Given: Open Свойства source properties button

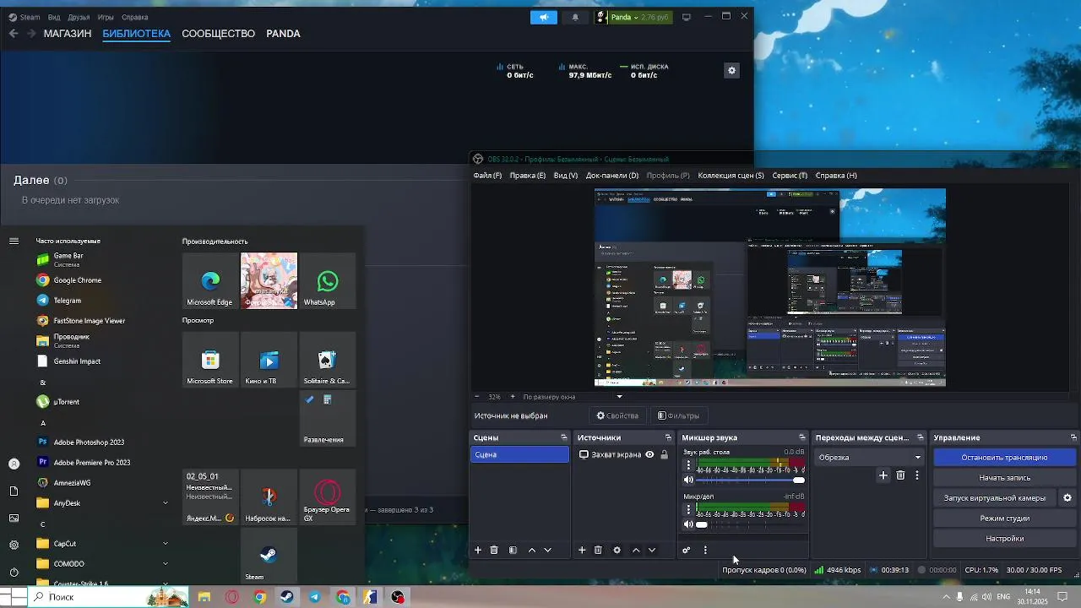Looking at the screenshot, I should pos(617,415).
